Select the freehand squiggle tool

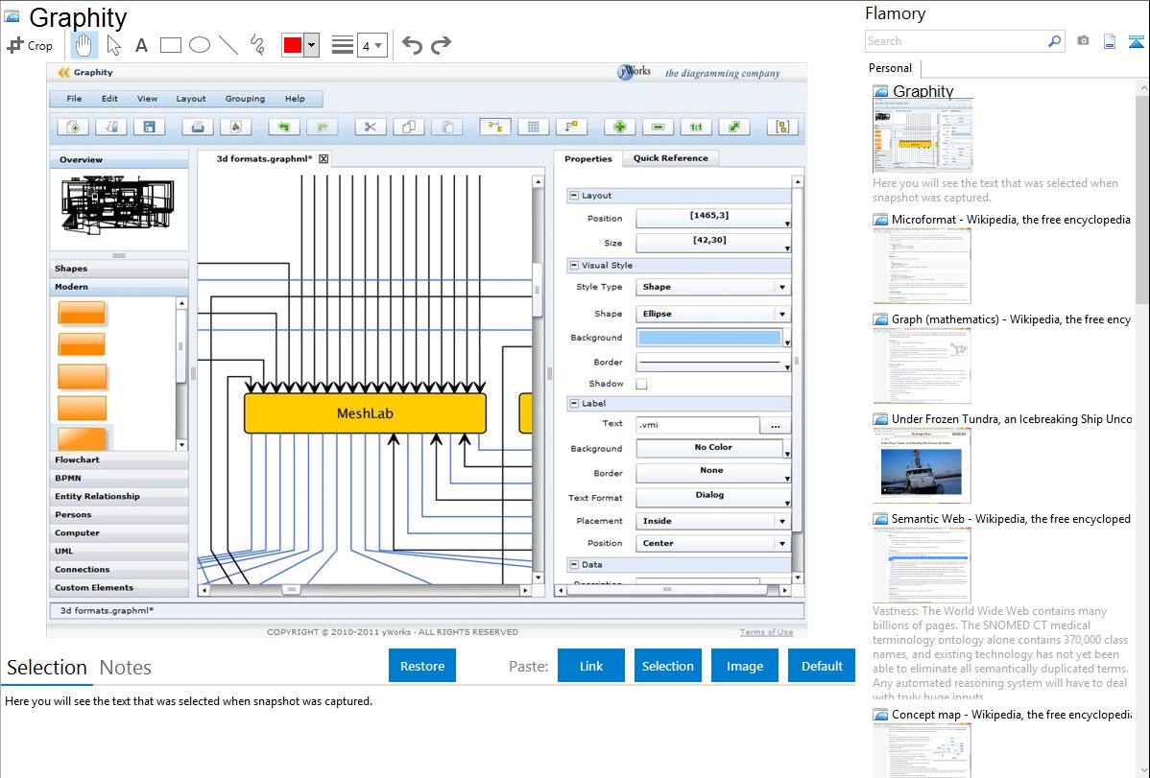pyautogui.click(x=257, y=45)
